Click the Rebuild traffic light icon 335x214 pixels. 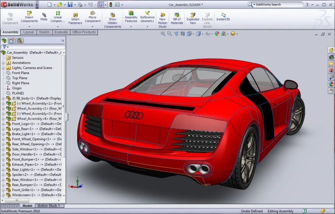coord(111,5)
